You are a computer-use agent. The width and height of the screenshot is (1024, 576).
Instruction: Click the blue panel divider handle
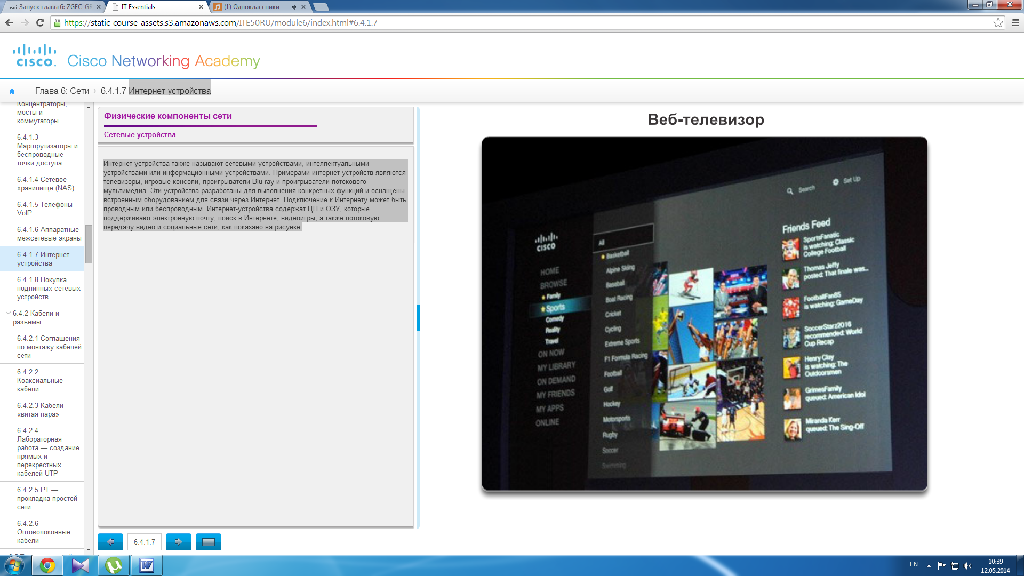(418, 318)
